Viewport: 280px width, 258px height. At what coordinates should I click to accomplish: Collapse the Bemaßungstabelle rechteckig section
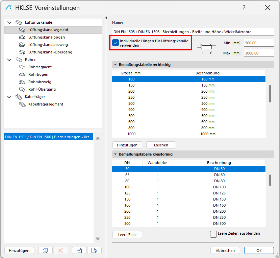[116, 65]
